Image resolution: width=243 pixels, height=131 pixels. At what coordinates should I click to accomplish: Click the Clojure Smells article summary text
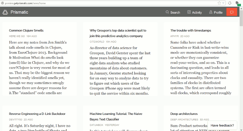[39, 68]
